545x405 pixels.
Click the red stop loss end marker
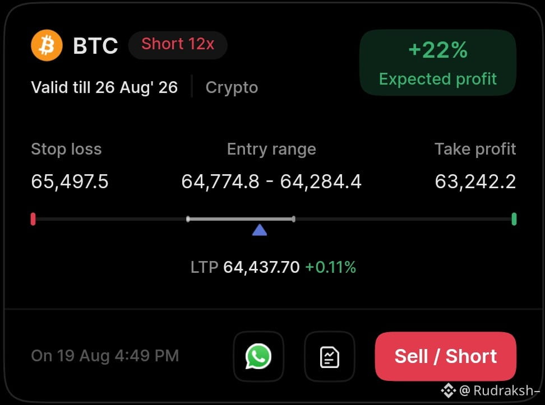(x=33, y=219)
